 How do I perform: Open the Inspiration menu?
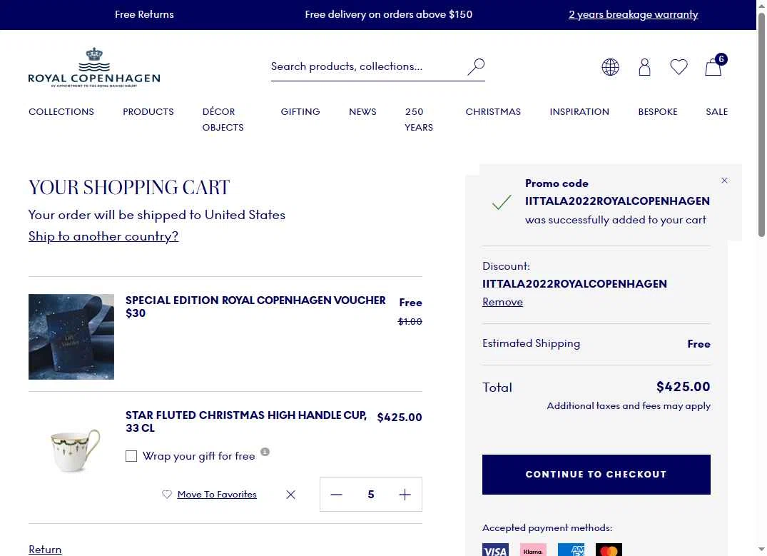coord(579,111)
